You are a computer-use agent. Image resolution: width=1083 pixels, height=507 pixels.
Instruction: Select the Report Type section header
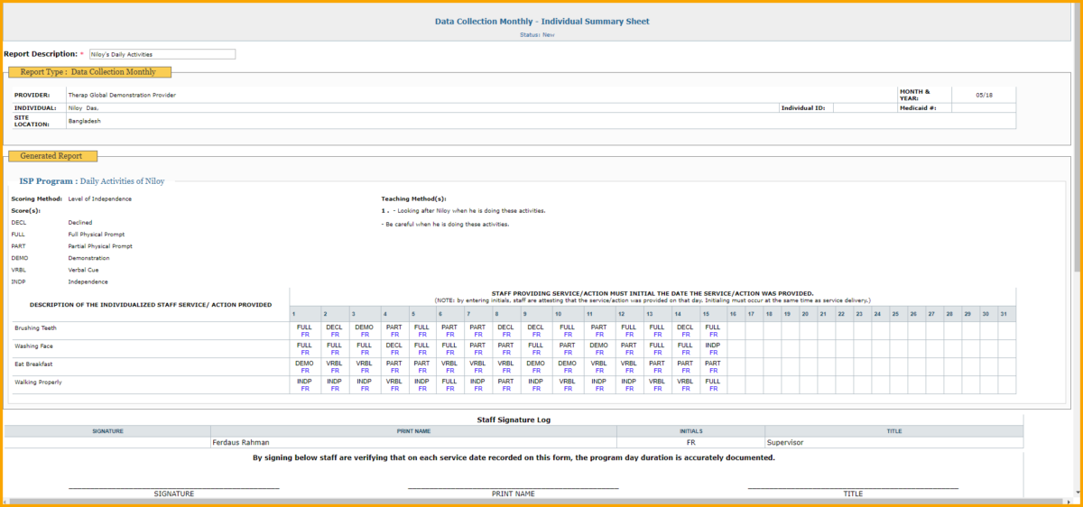pos(88,72)
